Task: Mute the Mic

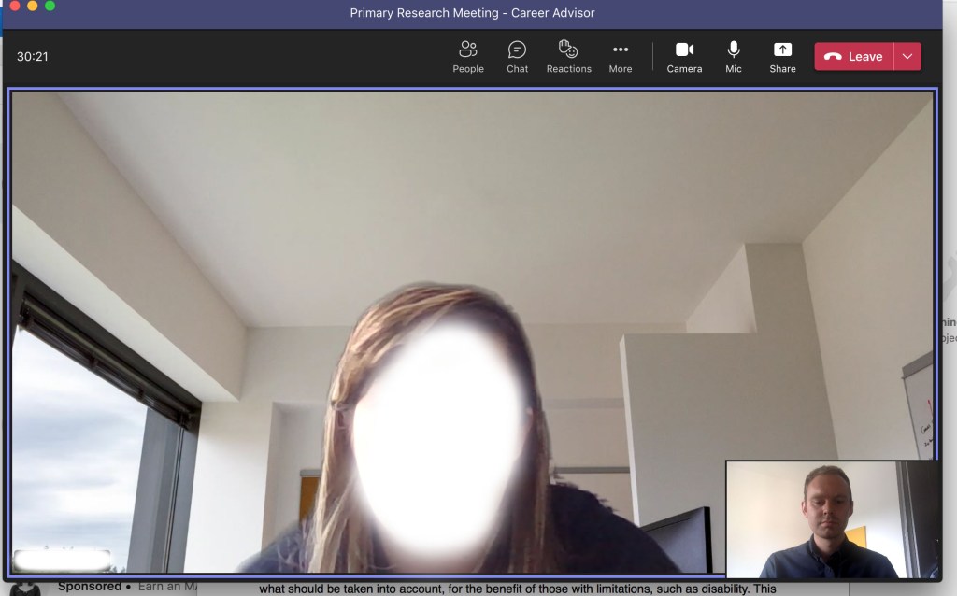Action: pyautogui.click(x=734, y=56)
